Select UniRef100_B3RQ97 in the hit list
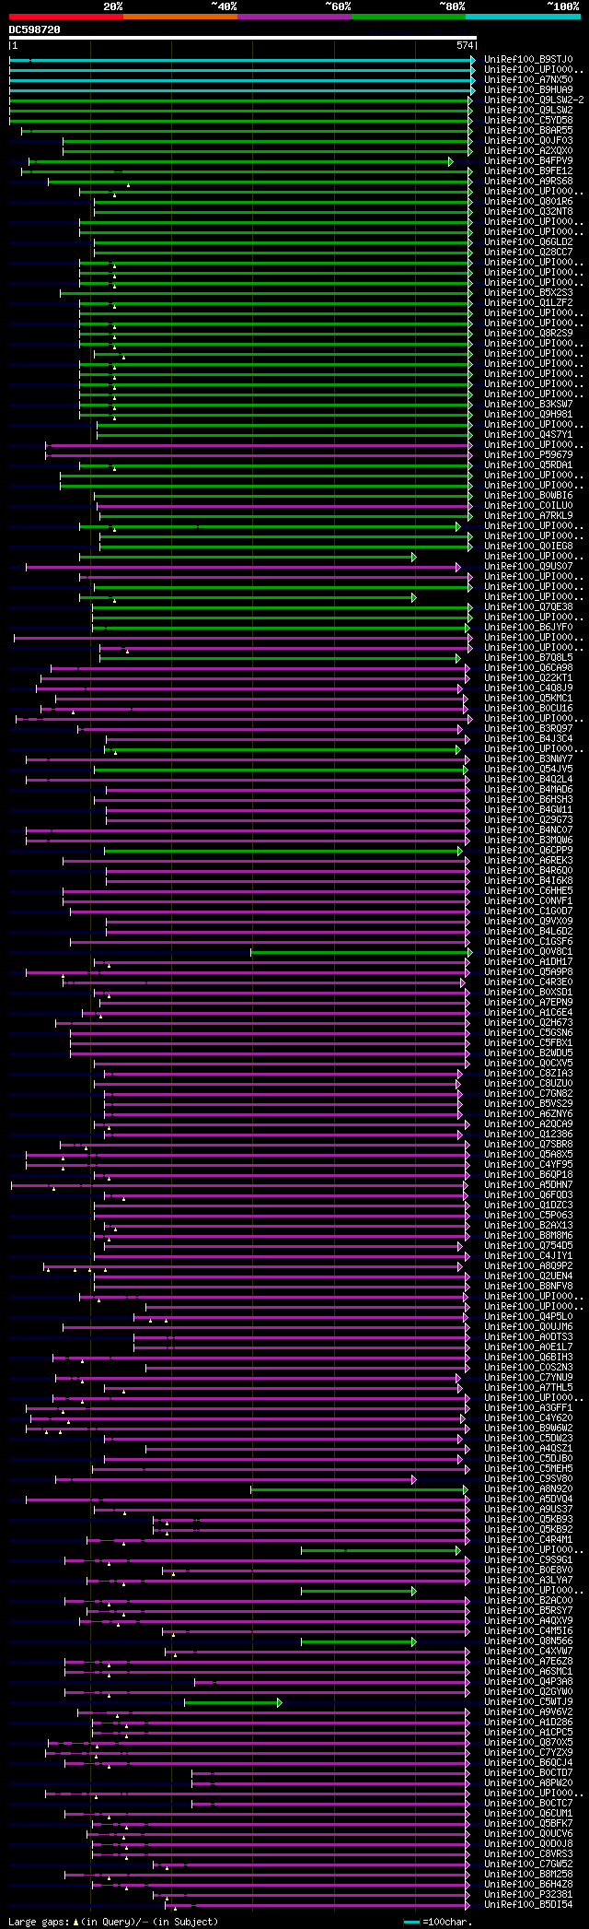This screenshot has height=1929, width=589. click(528, 729)
